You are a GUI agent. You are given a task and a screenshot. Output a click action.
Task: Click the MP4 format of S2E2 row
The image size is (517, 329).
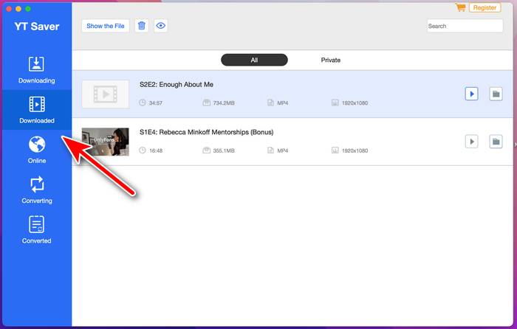click(283, 103)
